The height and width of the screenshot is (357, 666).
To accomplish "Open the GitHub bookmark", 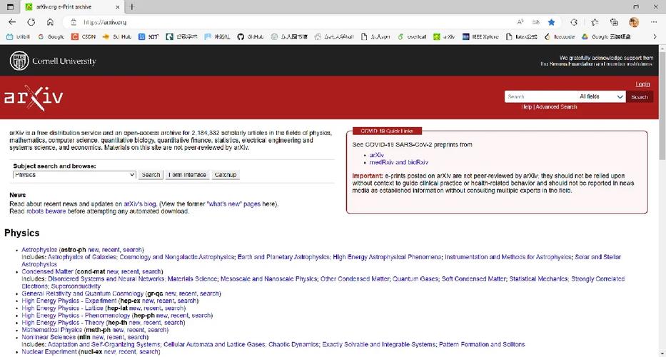I will (x=251, y=37).
